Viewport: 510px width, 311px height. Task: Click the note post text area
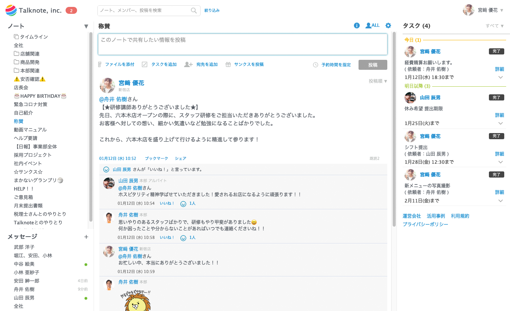pos(243,44)
